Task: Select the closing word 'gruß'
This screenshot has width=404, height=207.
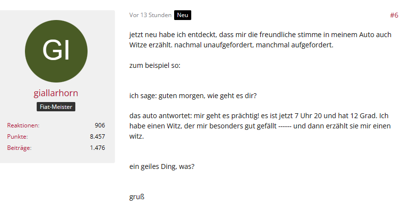Action: point(137,197)
